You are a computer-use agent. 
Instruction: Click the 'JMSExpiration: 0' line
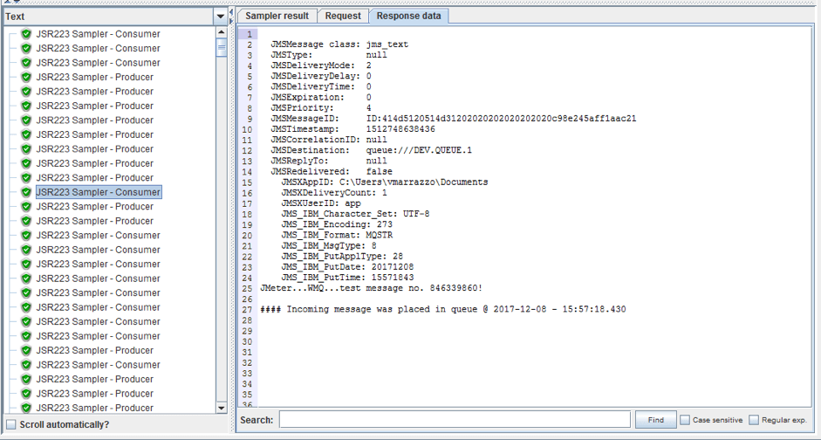pyautogui.click(x=321, y=98)
